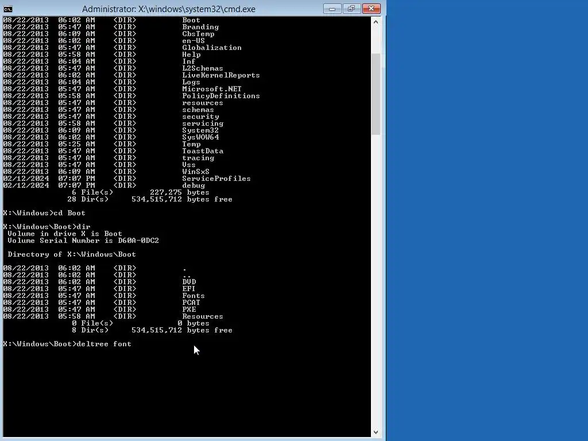Click the 'Fonts' directory entry
Image resolution: width=588 pixels, height=441 pixels.
(x=194, y=296)
